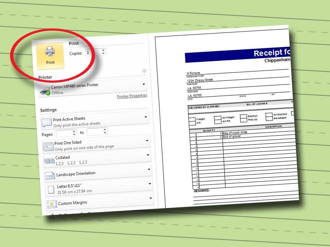Click the '1234 Chippy Street' address text
The height and width of the screenshot is (247, 330).
(200, 80)
